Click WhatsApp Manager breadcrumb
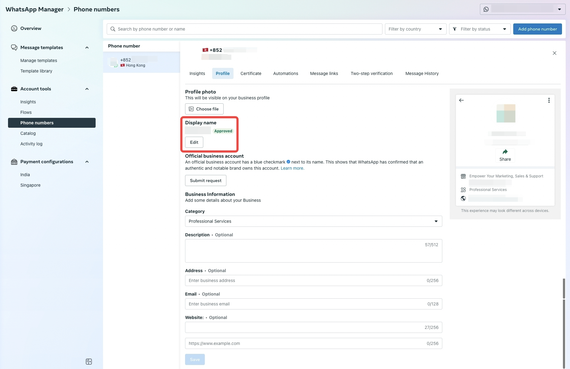The image size is (570, 369). [35, 9]
